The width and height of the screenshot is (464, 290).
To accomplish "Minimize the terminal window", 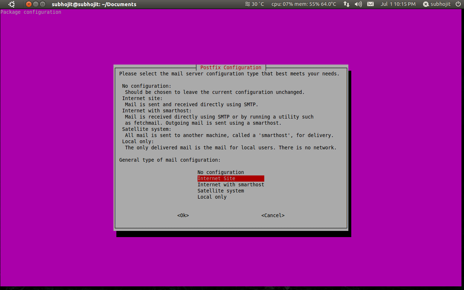I will [x=36, y=4].
